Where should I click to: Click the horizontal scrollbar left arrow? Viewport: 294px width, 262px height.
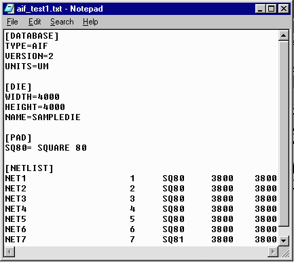pos(10,252)
